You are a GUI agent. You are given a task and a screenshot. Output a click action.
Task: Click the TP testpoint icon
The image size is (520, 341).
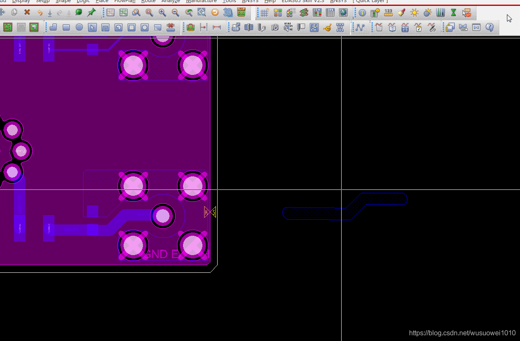(x=327, y=27)
